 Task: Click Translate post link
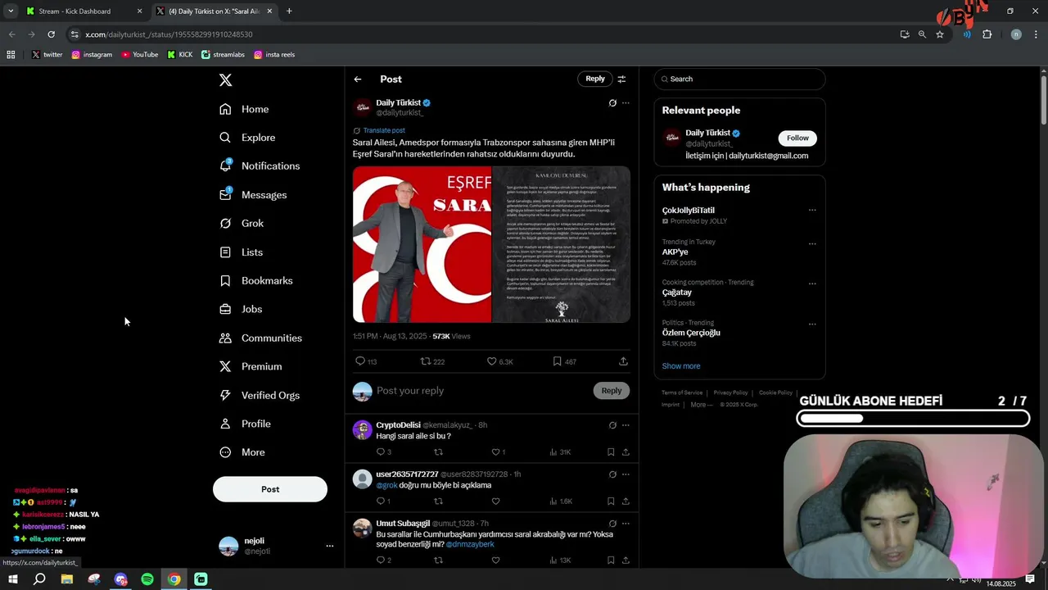[x=384, y=130]
